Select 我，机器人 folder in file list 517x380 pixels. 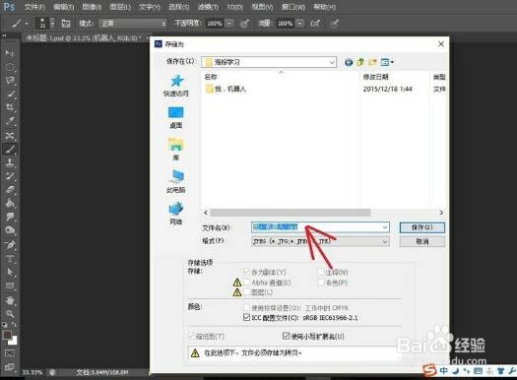(x=226, y=89)
